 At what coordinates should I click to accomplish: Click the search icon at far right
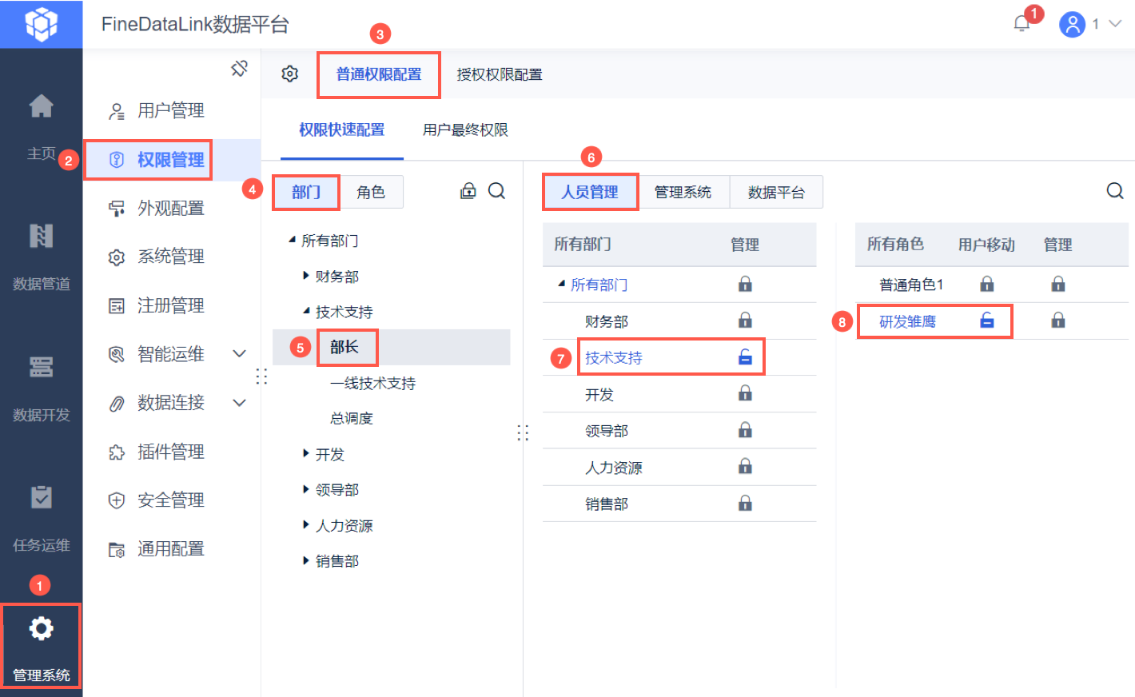tap(1114, 191)
